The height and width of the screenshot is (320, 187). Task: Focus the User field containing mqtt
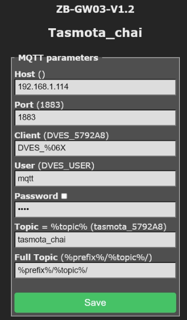tap(95, 179)
